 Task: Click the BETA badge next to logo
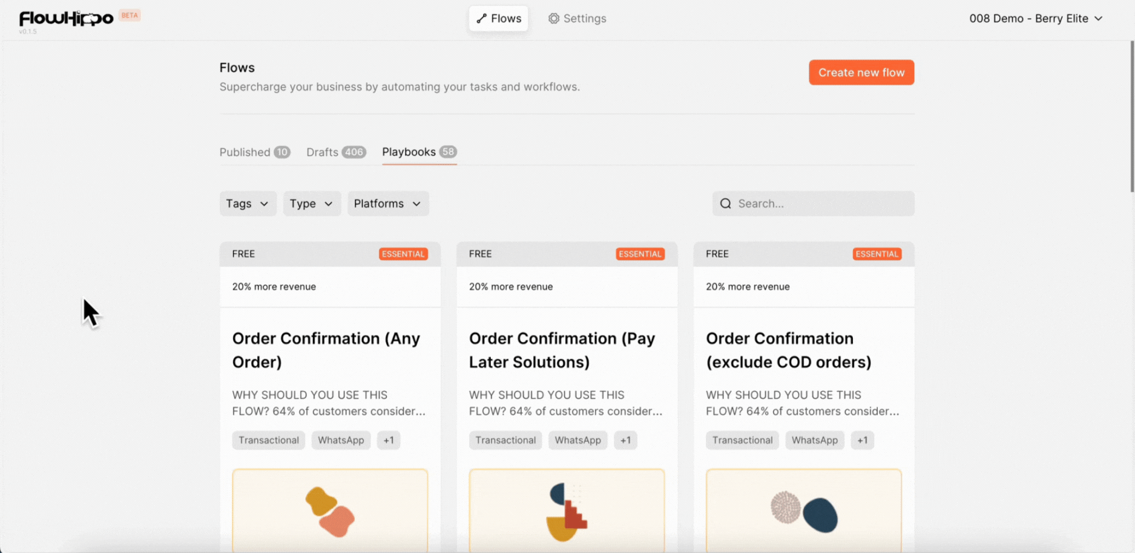coord(130,16)
